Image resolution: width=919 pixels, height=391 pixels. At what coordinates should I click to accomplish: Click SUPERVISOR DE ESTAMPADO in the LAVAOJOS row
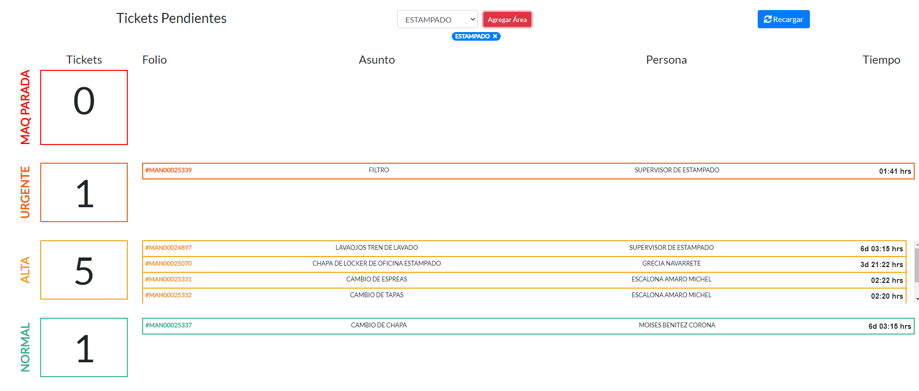coord(672,248)
